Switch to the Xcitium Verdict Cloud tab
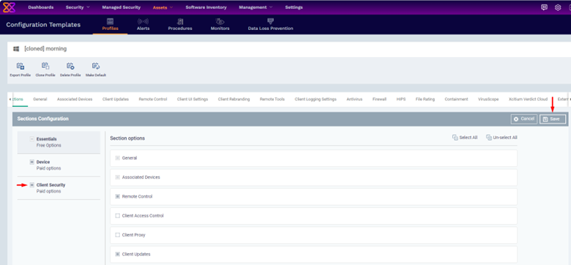 tap(528, 100)
